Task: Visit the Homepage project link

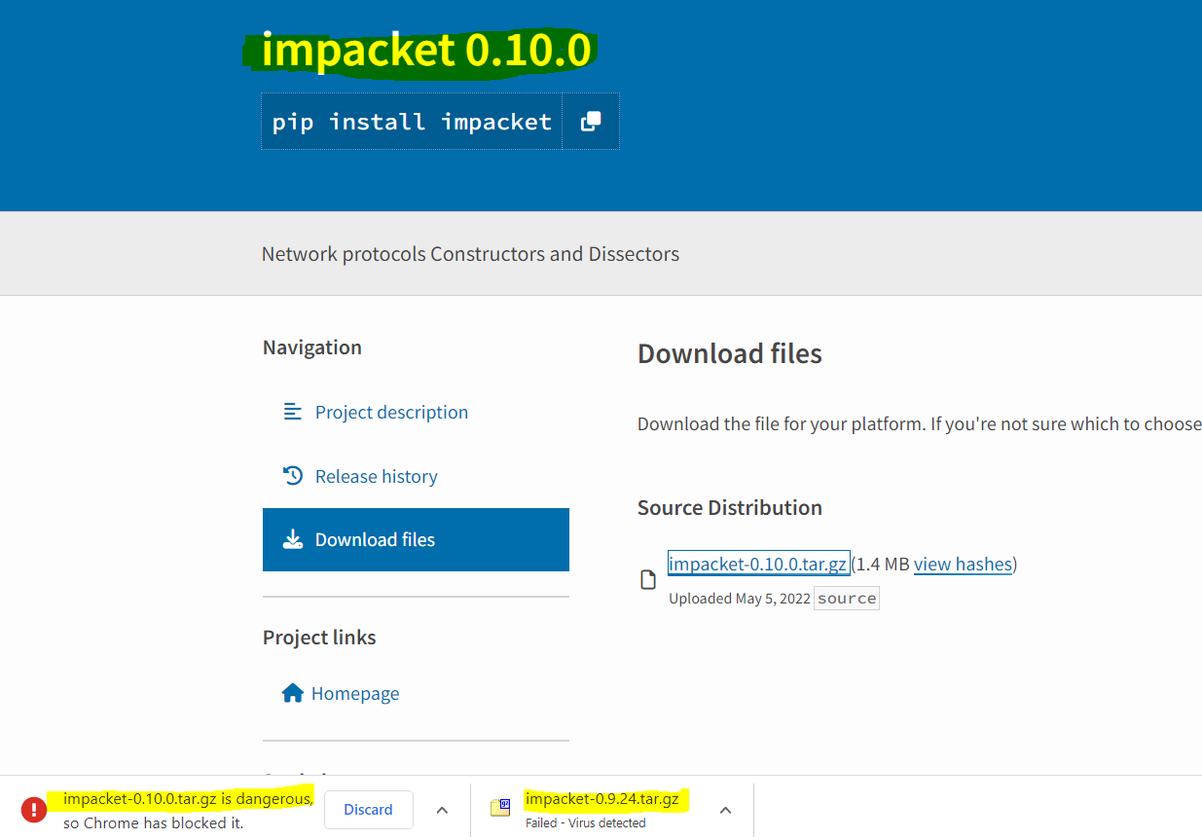Action: click(354, 694)
